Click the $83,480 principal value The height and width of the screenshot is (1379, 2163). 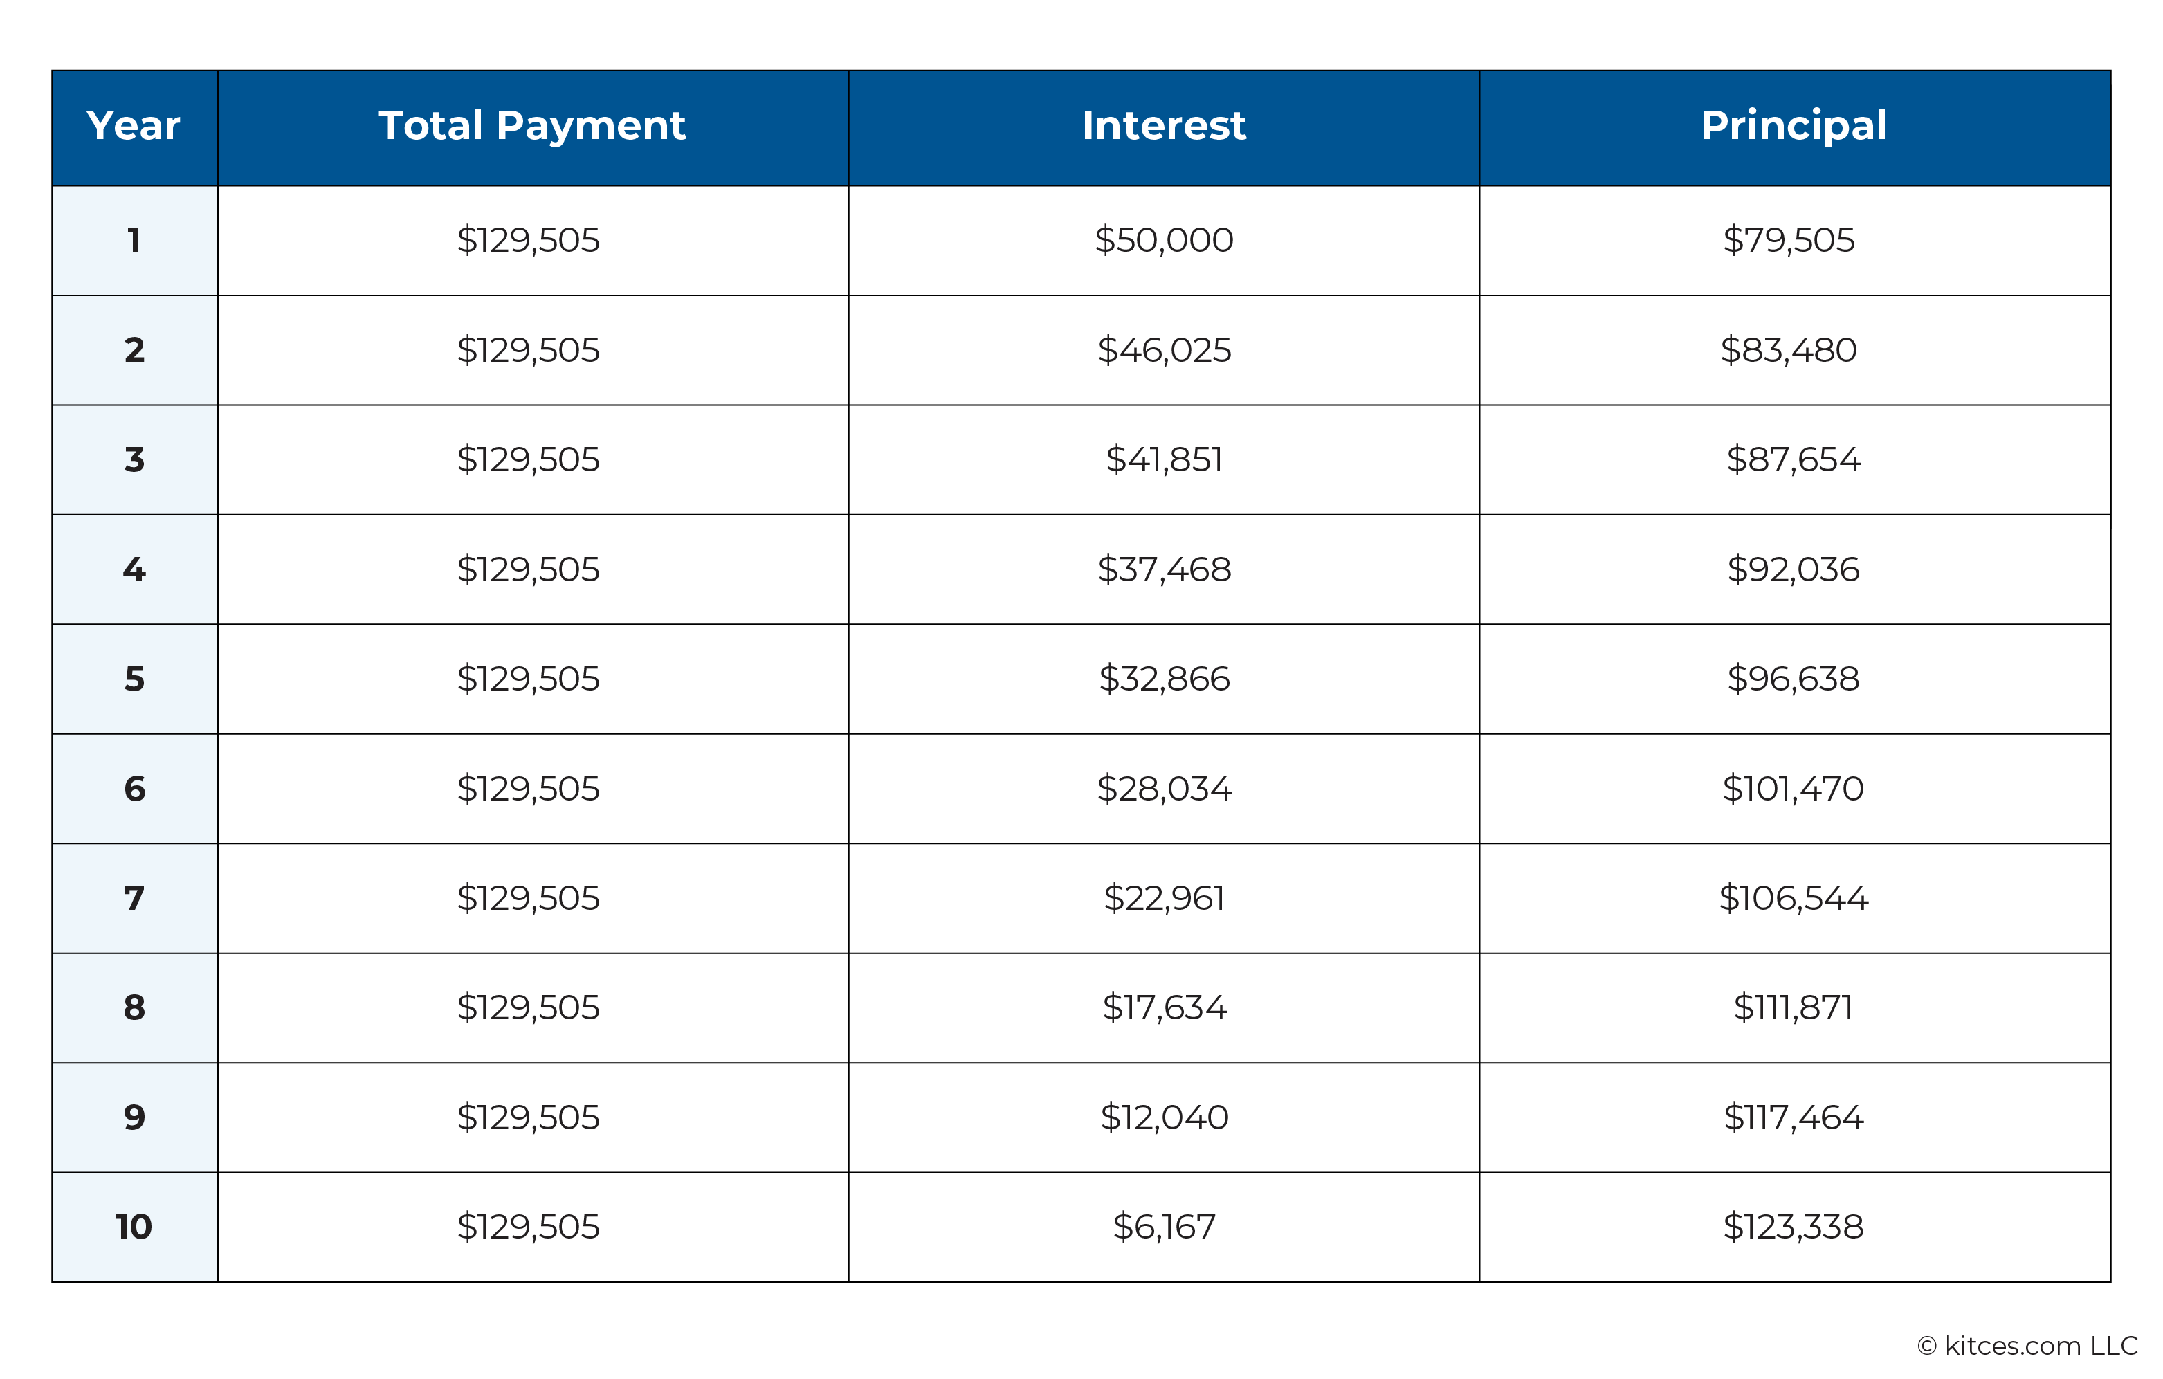click(1789, 350)
